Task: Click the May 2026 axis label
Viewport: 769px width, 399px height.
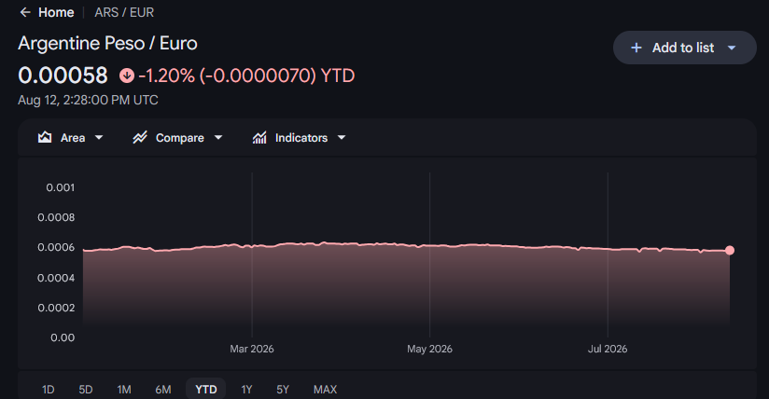Action: pos(429,349)
